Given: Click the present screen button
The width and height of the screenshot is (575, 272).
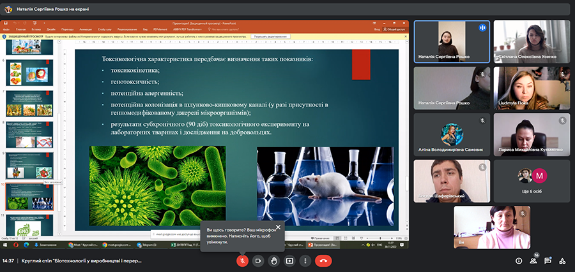Looking at the screenshot, I should 289,261.
